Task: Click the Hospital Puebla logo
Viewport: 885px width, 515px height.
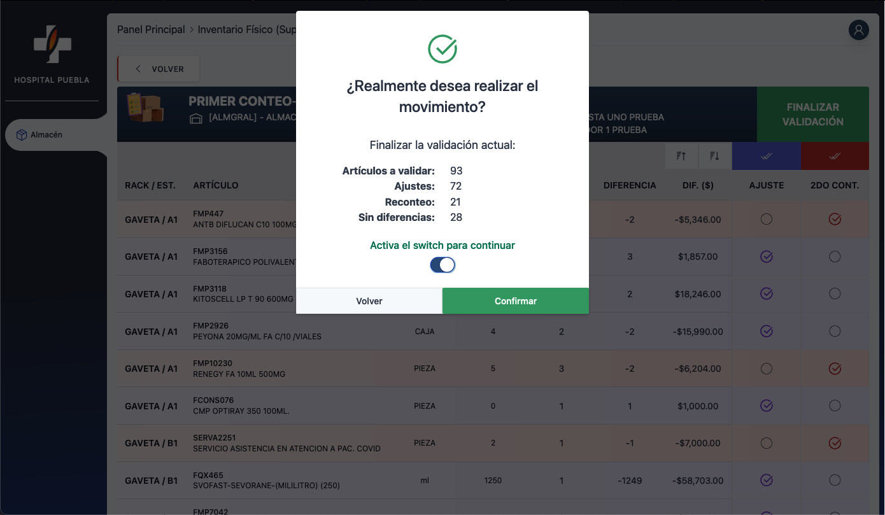Action: [x=52, y=45]
